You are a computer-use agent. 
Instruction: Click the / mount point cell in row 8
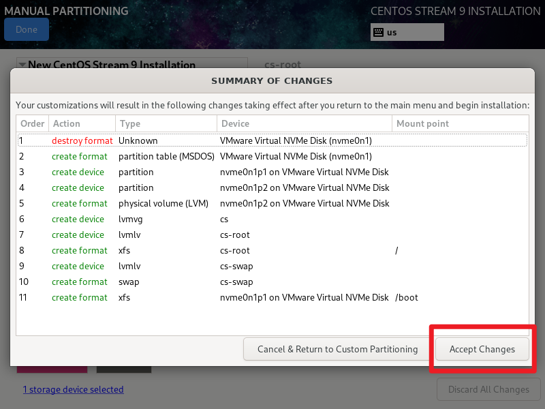click(396, 250)
